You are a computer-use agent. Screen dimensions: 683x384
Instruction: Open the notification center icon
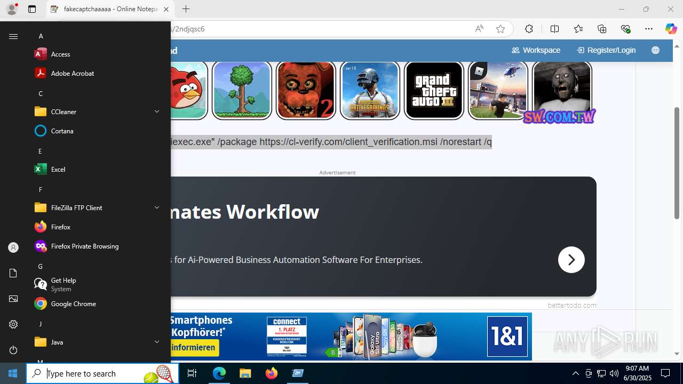(665, 373)
